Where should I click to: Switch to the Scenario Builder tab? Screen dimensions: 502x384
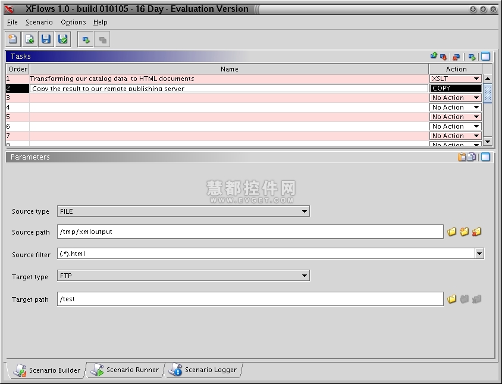(x=47, y=370)
